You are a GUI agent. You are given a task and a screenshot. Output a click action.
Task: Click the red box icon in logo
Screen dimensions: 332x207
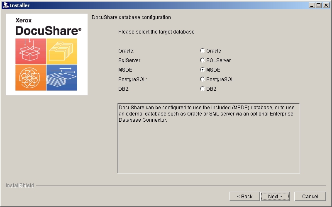31,51
